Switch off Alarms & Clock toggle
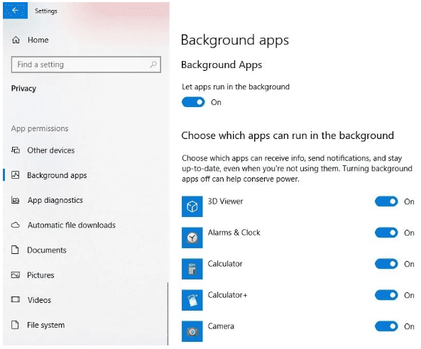The width and height of the screenshot is (421, 349). coord(386,233)
